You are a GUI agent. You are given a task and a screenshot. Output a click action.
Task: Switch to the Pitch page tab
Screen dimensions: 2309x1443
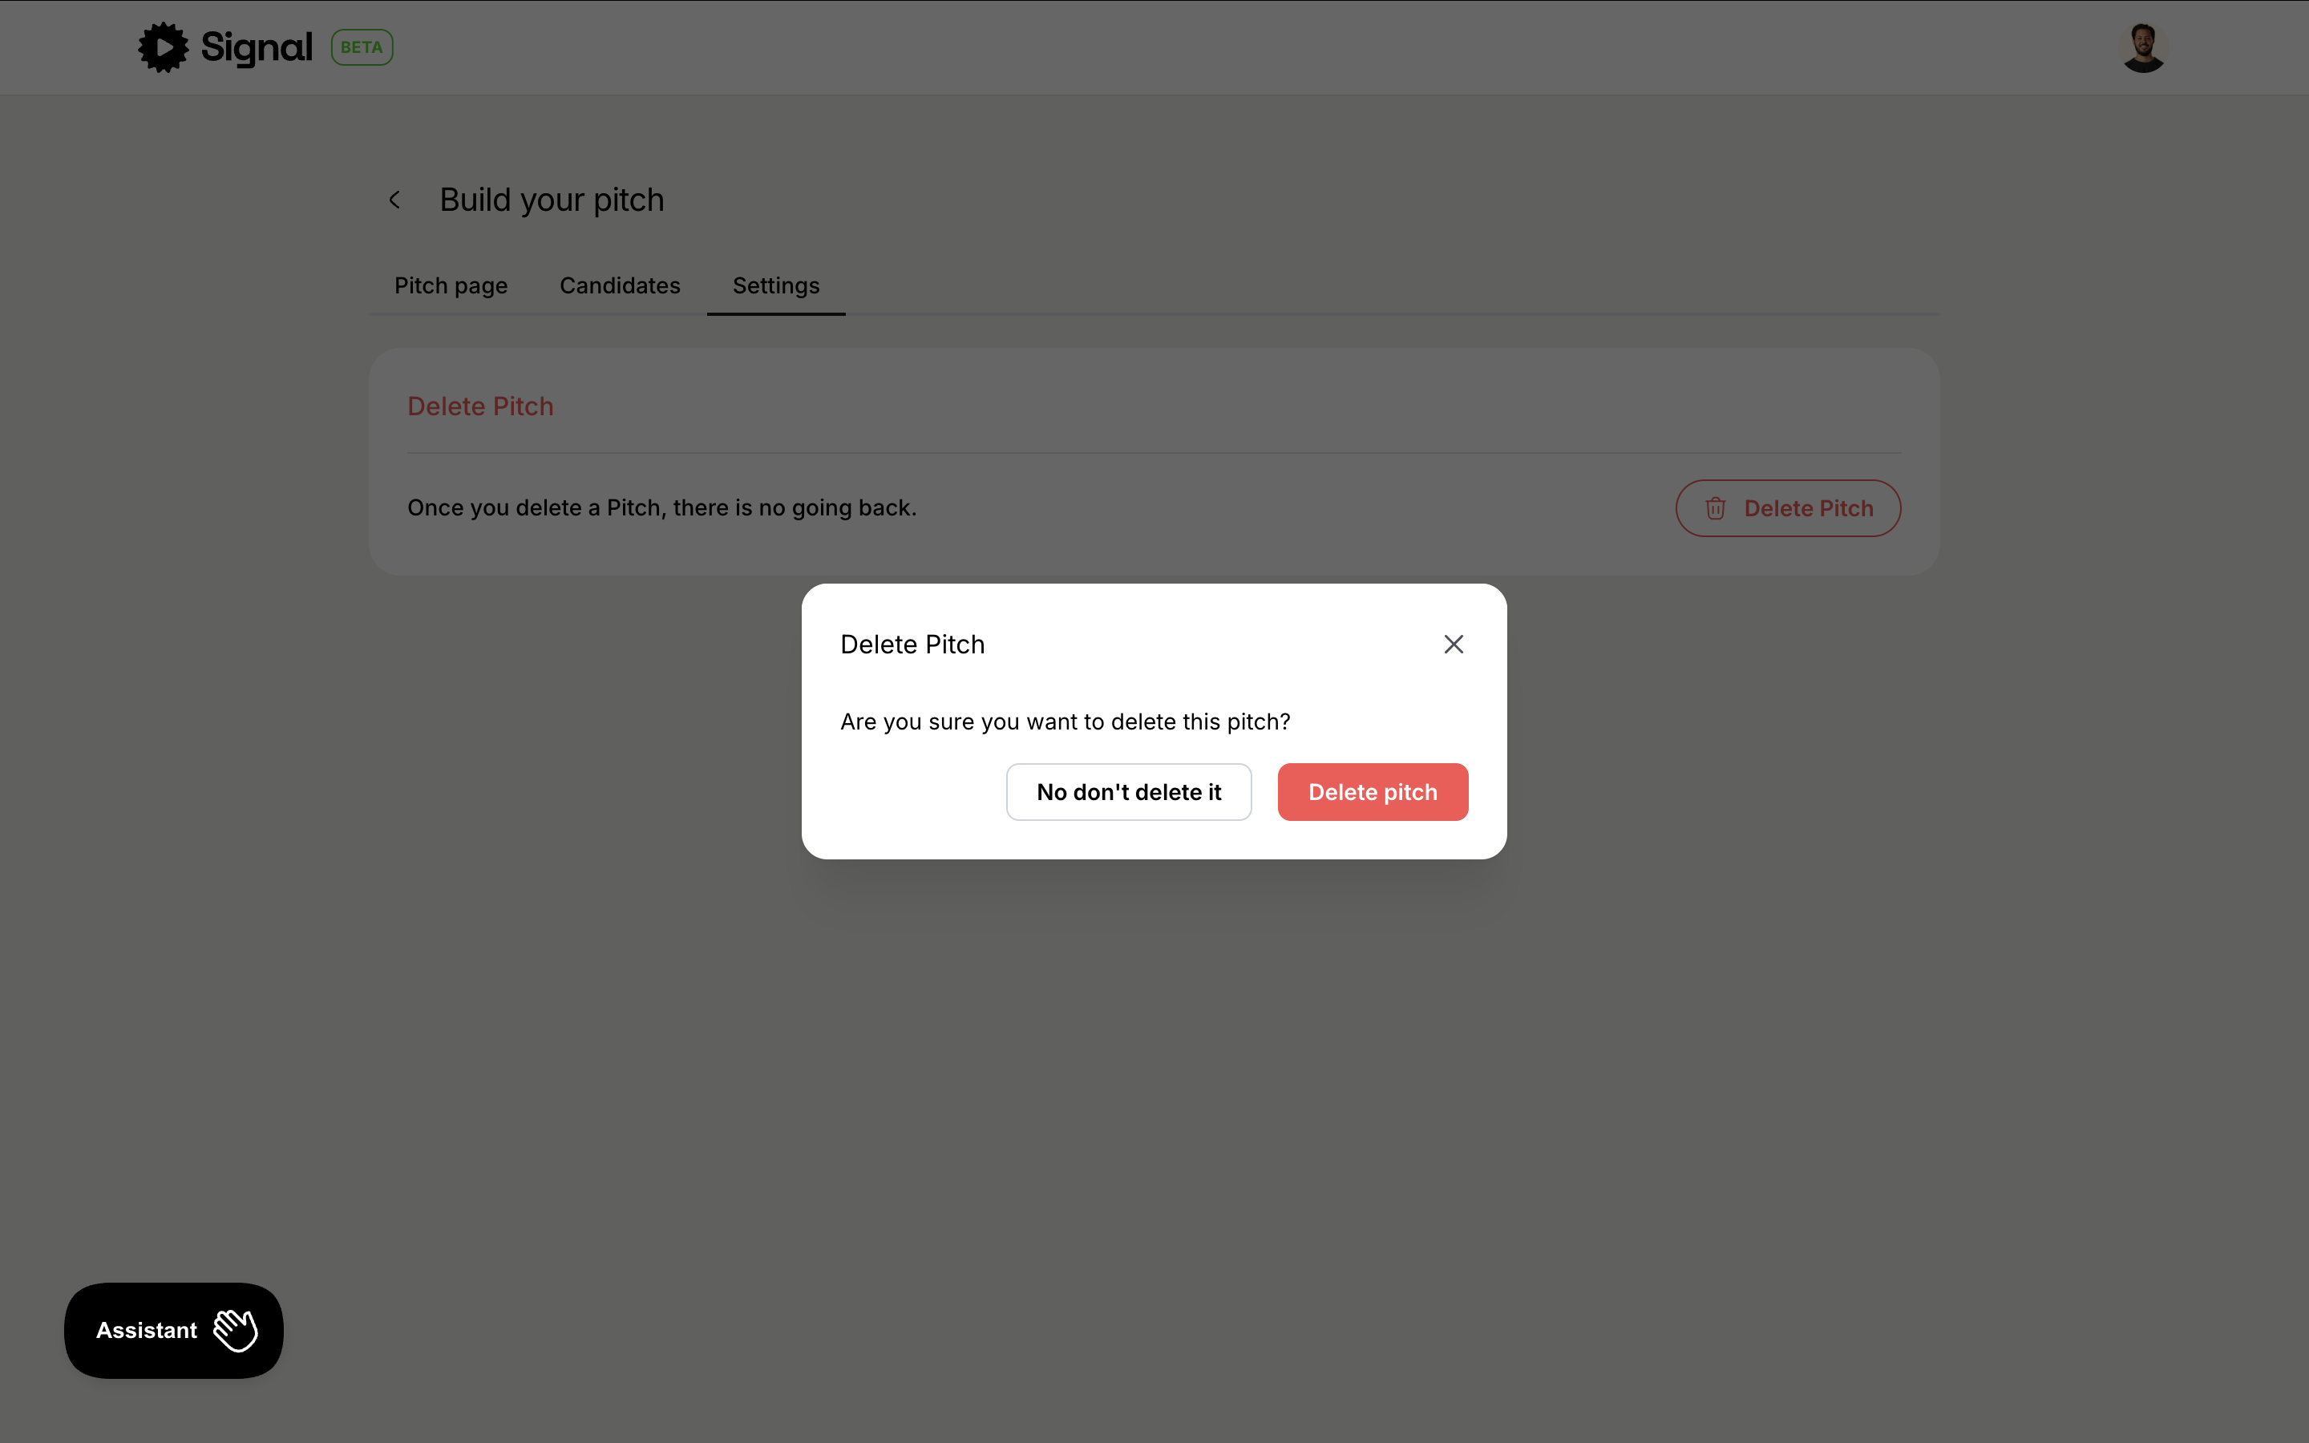(451, 285)
